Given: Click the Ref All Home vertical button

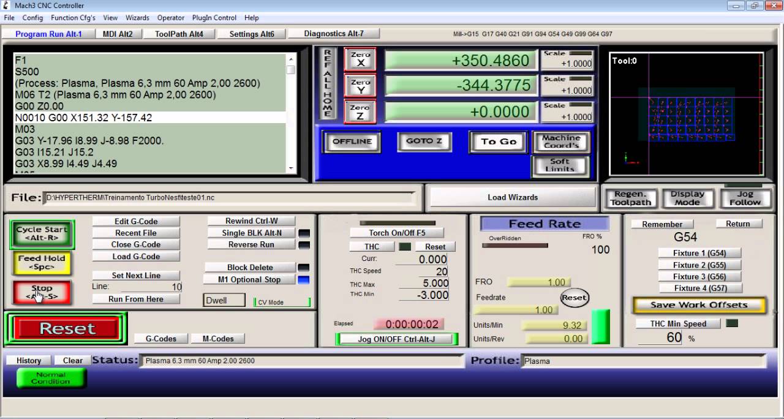Looking at the screenshot, I should pyautogui.click(x=328, y=84).
